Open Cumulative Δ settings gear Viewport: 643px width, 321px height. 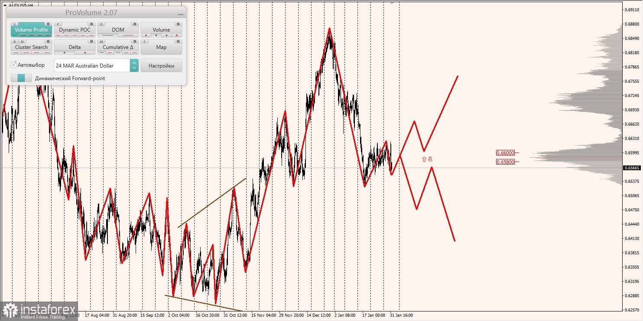click(x=135, y=41)
